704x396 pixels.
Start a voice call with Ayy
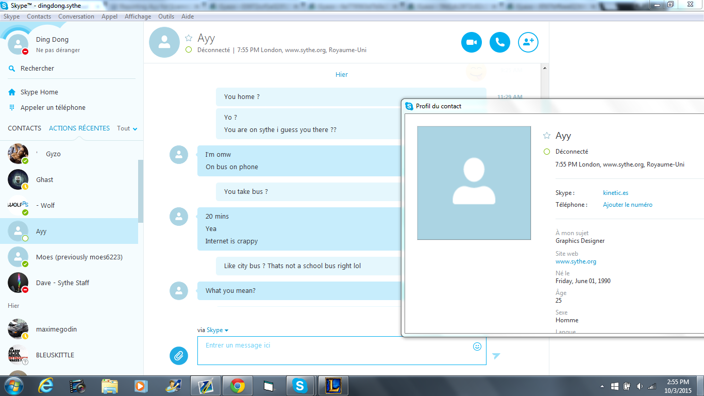[499, 42]
